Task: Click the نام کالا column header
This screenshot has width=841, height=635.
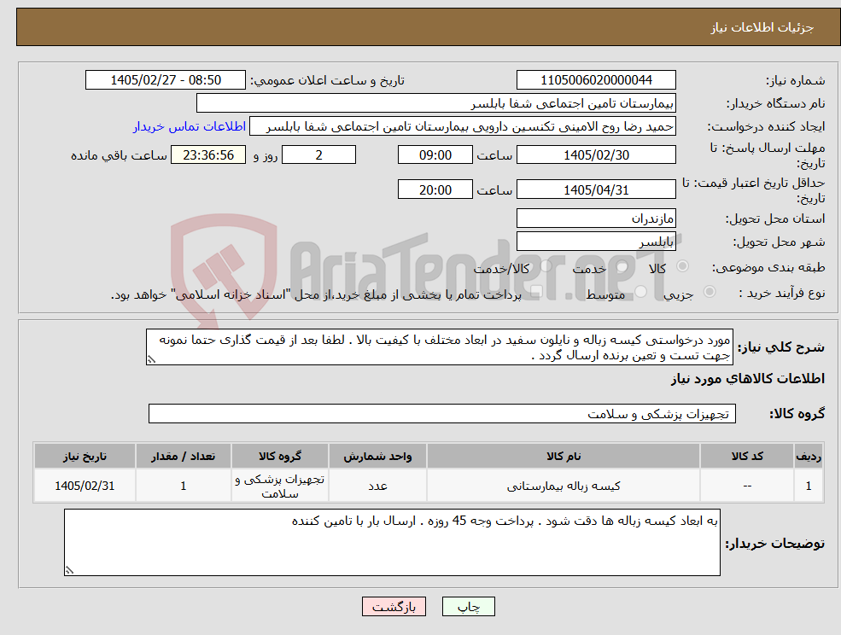Action: [x=564, y=456]
